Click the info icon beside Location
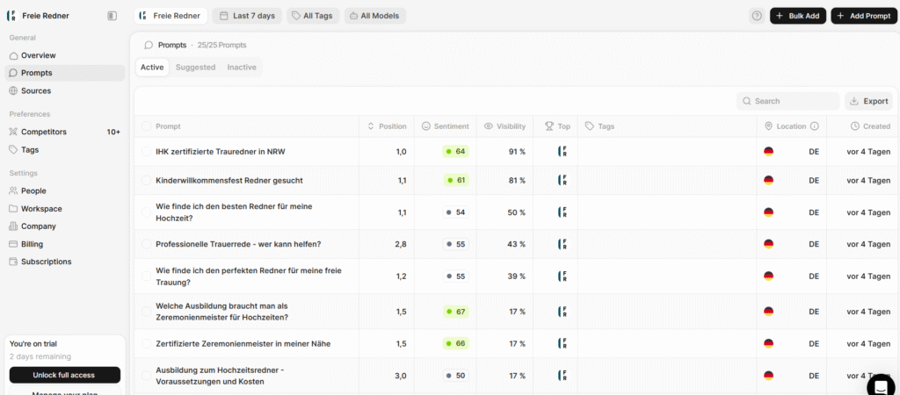Image resolution: width=900 pixels, height=395 pixels. (815, 126)
